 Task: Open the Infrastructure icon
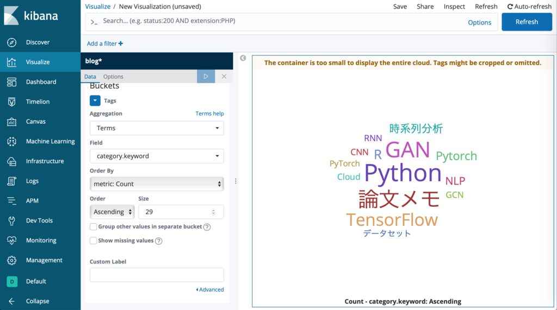coord(11,161)
